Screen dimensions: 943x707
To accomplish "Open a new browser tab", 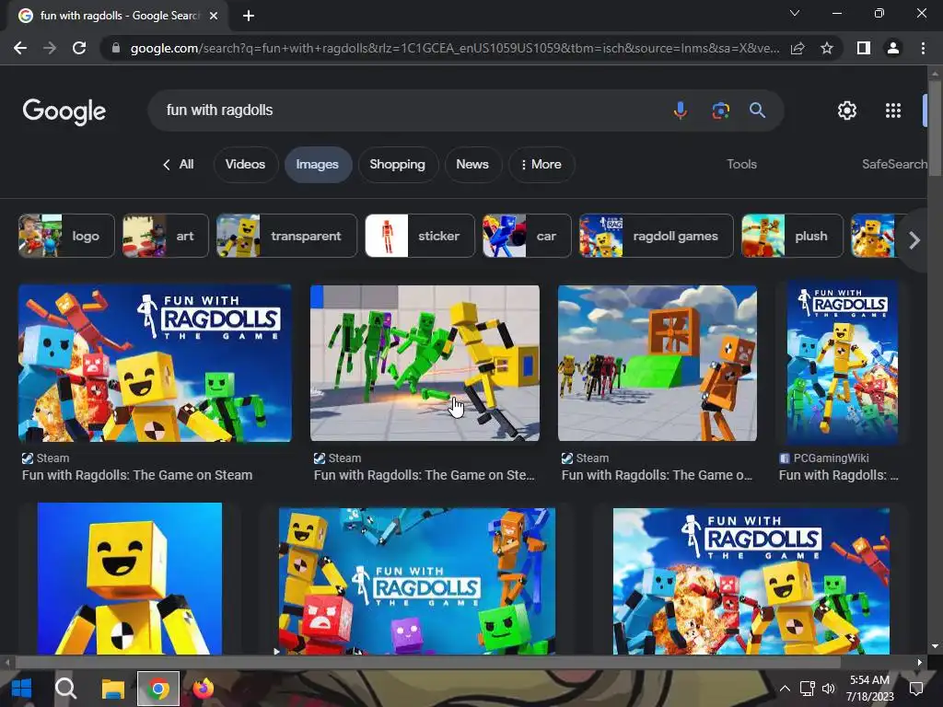I will 249,16.
